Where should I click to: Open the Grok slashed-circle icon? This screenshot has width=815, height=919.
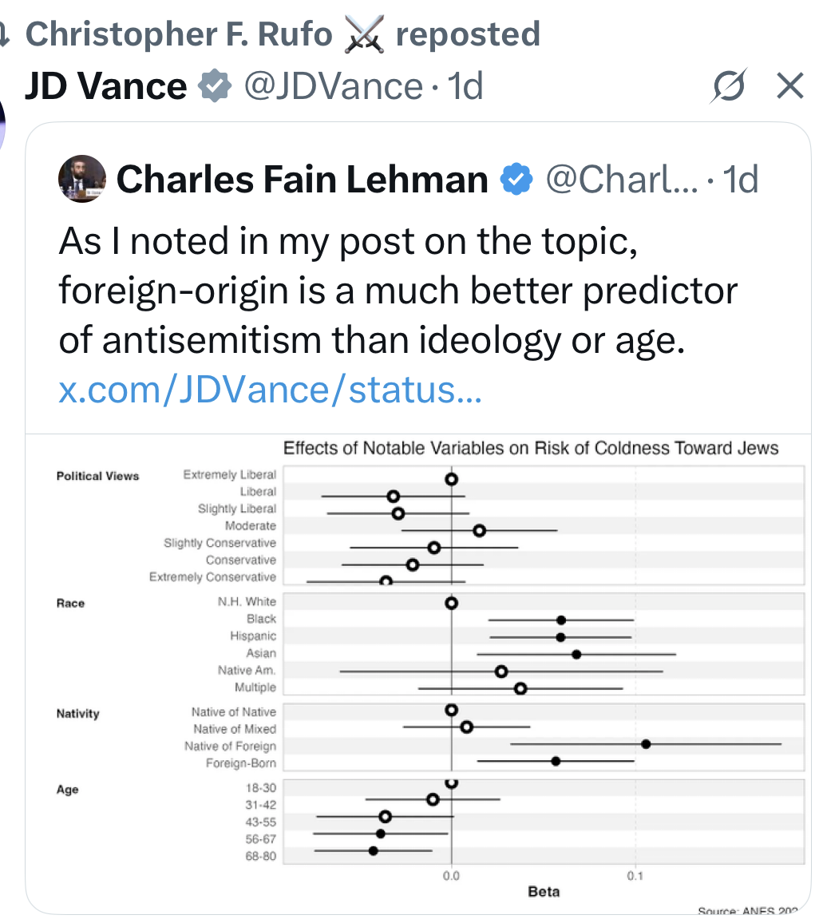click(x=729, y=85)
